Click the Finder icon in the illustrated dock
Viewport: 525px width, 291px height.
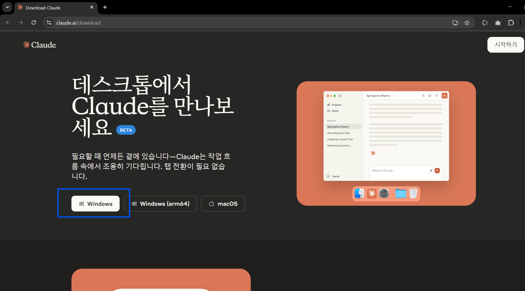click(x=359, y=193)
